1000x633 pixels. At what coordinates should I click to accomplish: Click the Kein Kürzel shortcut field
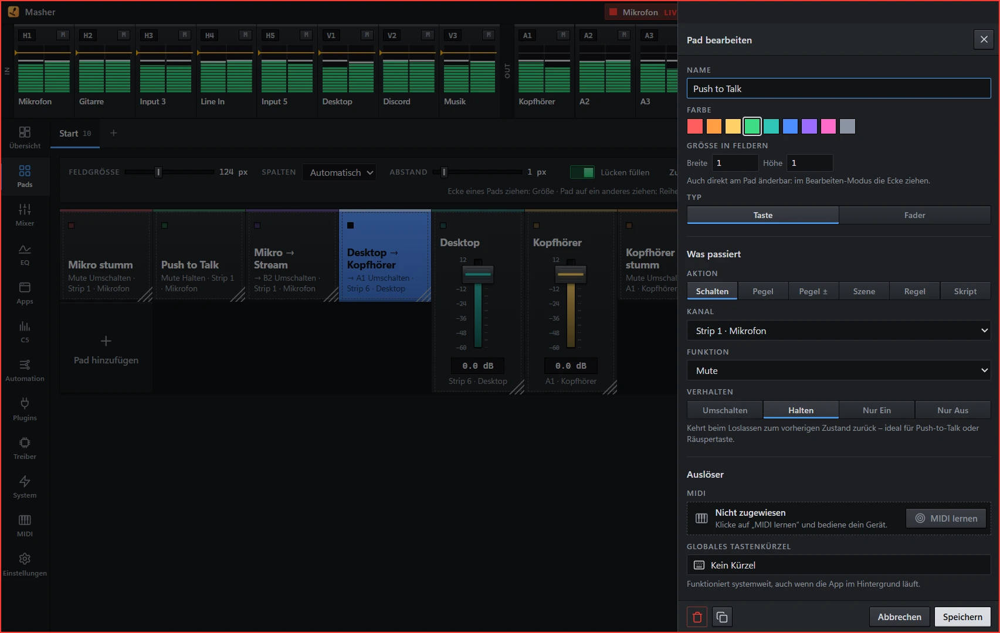click(839, 565)
